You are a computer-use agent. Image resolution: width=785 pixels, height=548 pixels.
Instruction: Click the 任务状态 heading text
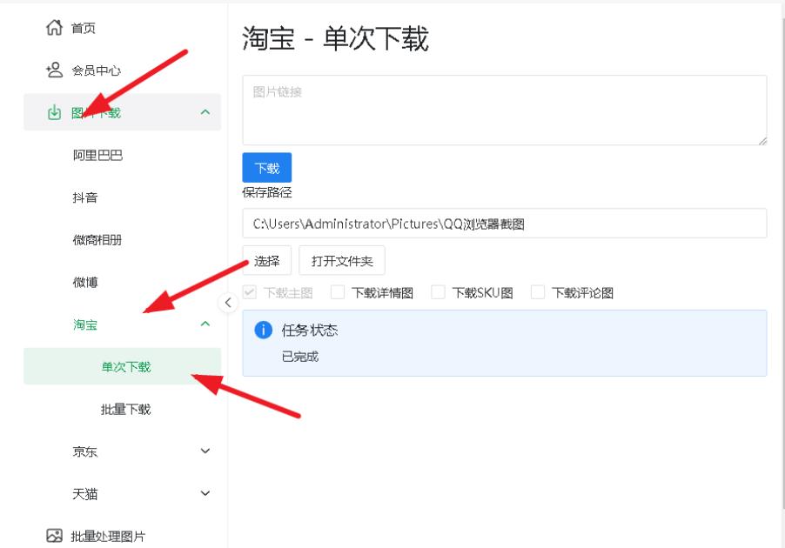click(310, 330)
